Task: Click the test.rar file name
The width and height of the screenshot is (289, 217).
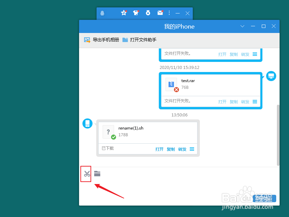Action: pyautogui.click(x=188, y=81)
